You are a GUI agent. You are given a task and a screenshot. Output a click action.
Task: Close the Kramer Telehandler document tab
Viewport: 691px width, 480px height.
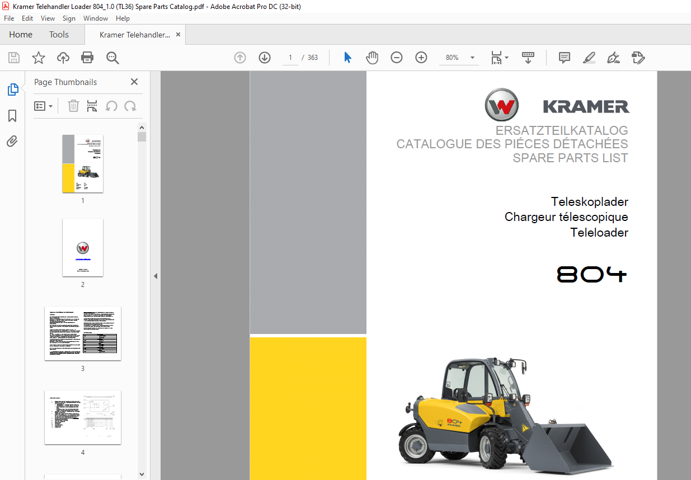pyautogui.click(x=178, y=35)
